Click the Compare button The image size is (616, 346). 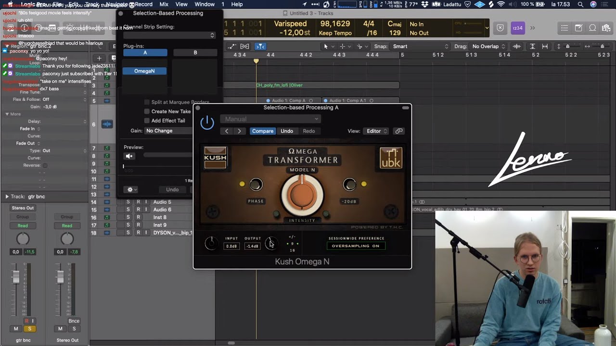(x=263, y=131)
